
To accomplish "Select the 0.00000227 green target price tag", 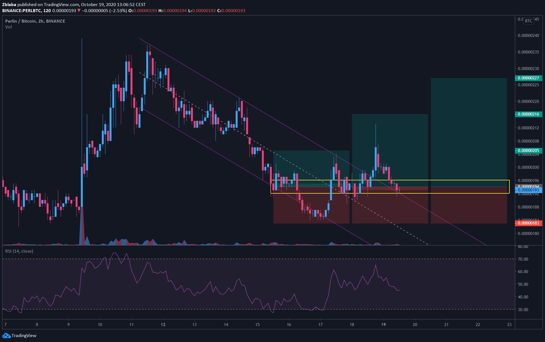I will (x=528, y=78).
